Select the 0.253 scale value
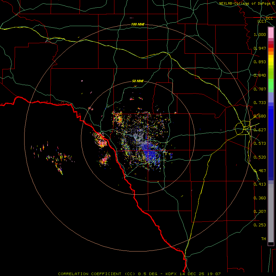The image size is (276, 276). click(x=260, y=225)
